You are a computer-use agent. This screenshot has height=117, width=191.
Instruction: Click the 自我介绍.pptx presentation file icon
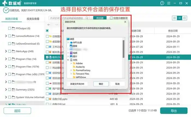[50, 99]
